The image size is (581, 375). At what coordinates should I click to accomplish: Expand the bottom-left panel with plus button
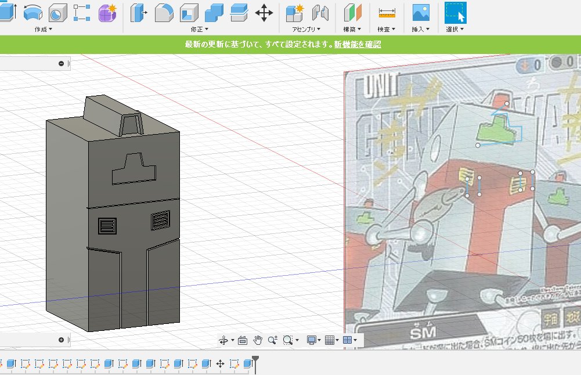61,340
